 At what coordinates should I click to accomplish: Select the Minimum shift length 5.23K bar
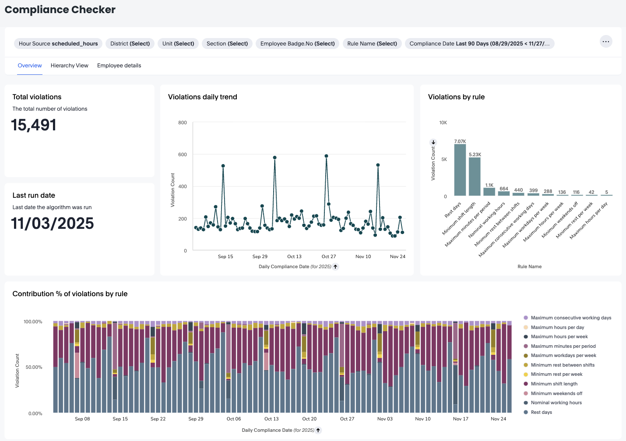point(475,176)
